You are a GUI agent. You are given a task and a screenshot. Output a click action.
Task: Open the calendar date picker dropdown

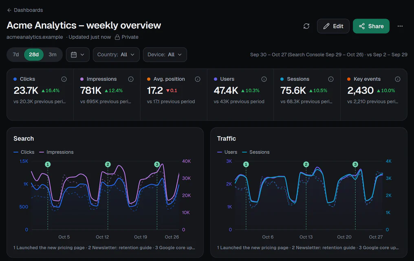coord(77,55)
